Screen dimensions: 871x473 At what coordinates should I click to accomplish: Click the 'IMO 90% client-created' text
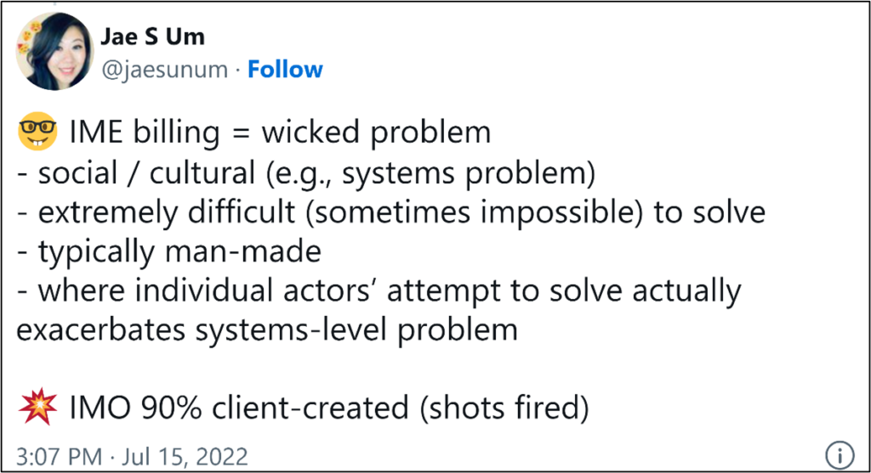click(x=239, y=408)
